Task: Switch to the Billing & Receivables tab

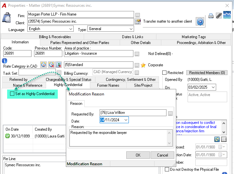Action: [55, 37]
